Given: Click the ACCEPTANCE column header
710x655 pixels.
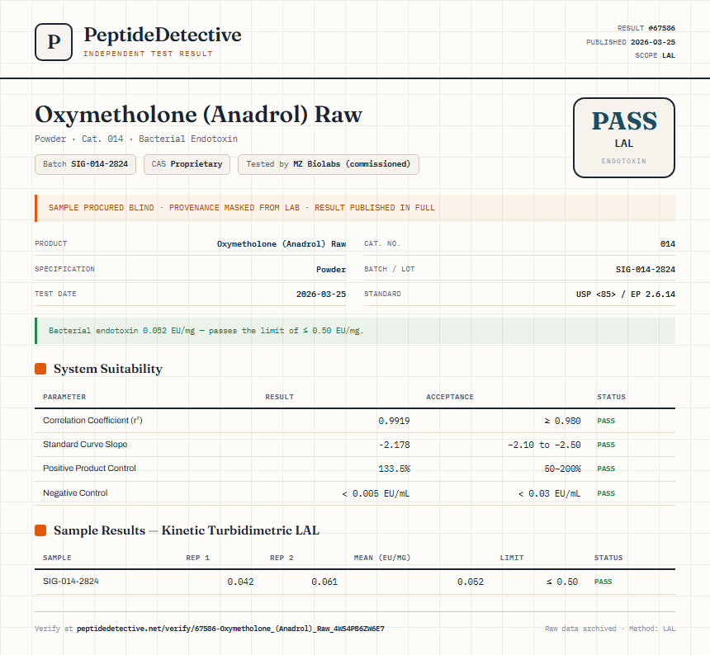Looking at the screenshot, I should [450, 397].
